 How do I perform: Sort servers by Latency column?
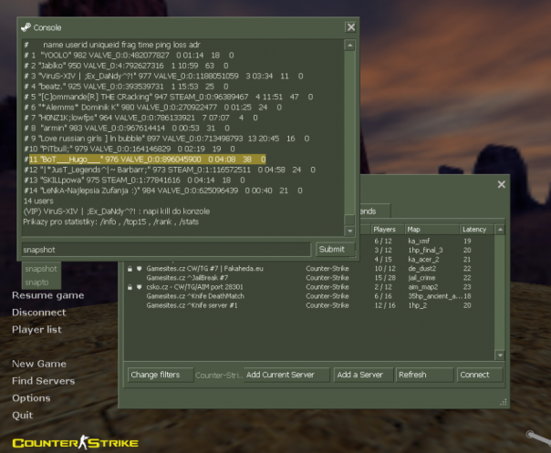tap(476, 230)
